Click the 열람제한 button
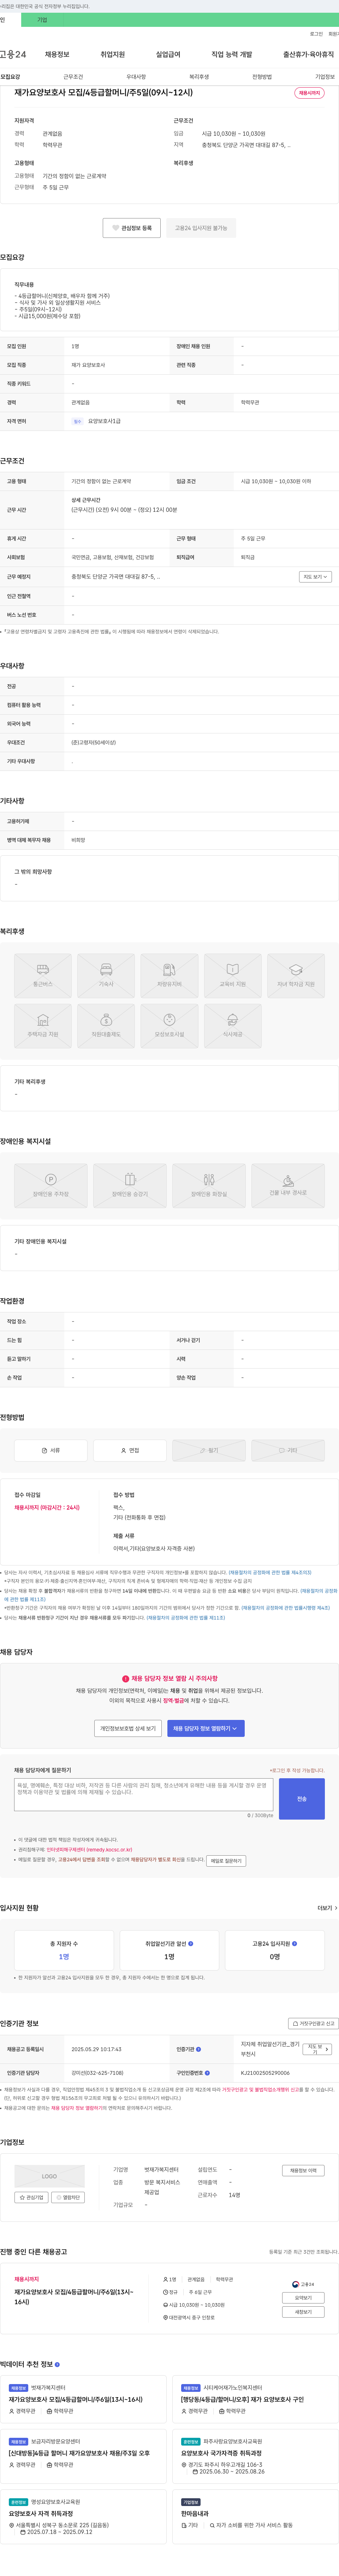The width and height of the screenshot is (339, 2576). (69, 2197)
